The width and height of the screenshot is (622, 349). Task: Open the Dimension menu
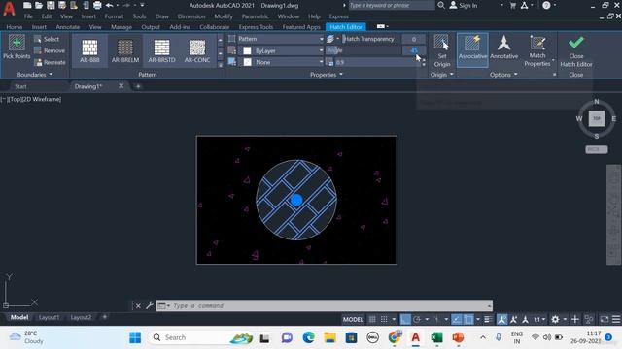[x=191, y=16]
